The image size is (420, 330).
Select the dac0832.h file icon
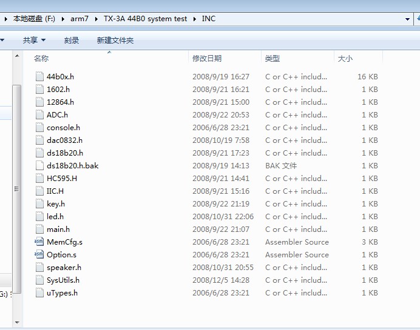[x=39, y=140]
